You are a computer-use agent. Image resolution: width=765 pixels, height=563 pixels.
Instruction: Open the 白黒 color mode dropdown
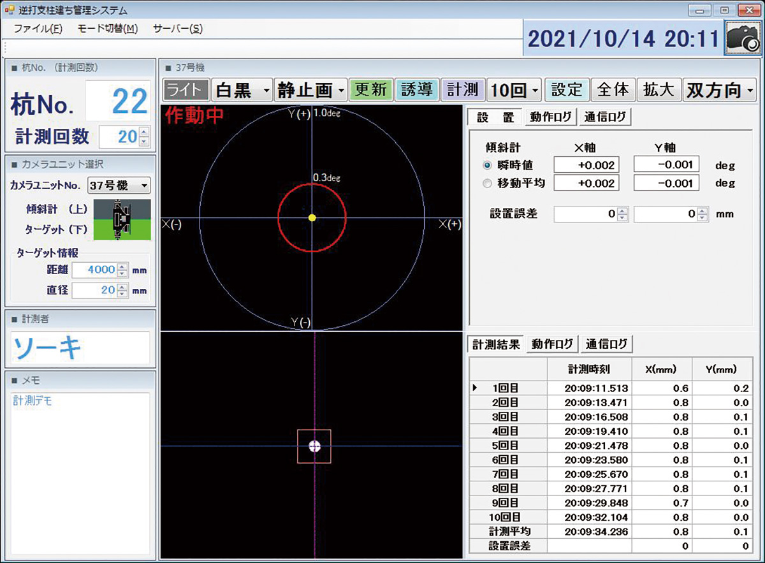[x=242, y=90]
